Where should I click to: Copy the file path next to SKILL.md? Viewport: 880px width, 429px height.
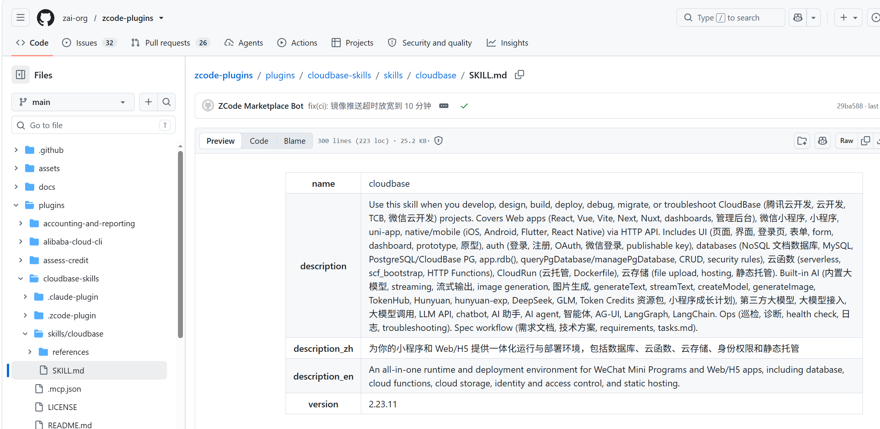point(519,75)
